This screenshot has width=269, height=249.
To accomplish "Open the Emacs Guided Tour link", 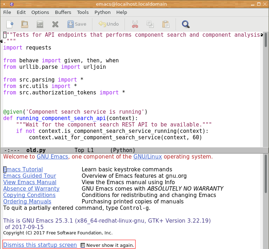I will (x=30, y=176).
